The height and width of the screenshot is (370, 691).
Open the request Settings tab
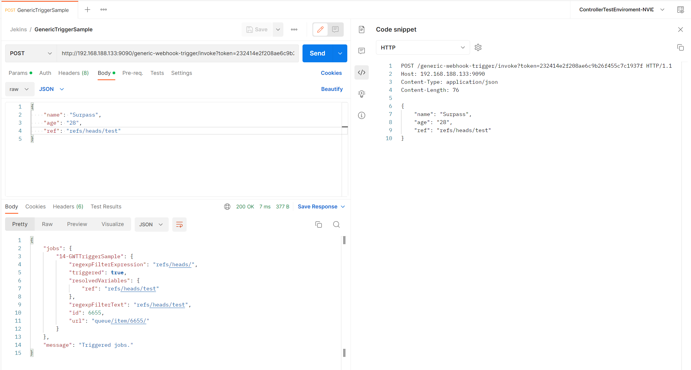coord(182,73)
